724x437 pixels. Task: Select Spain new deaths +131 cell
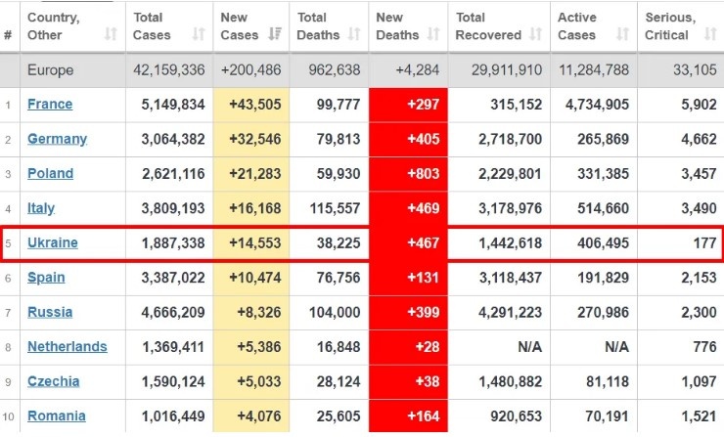coord(408,278)
